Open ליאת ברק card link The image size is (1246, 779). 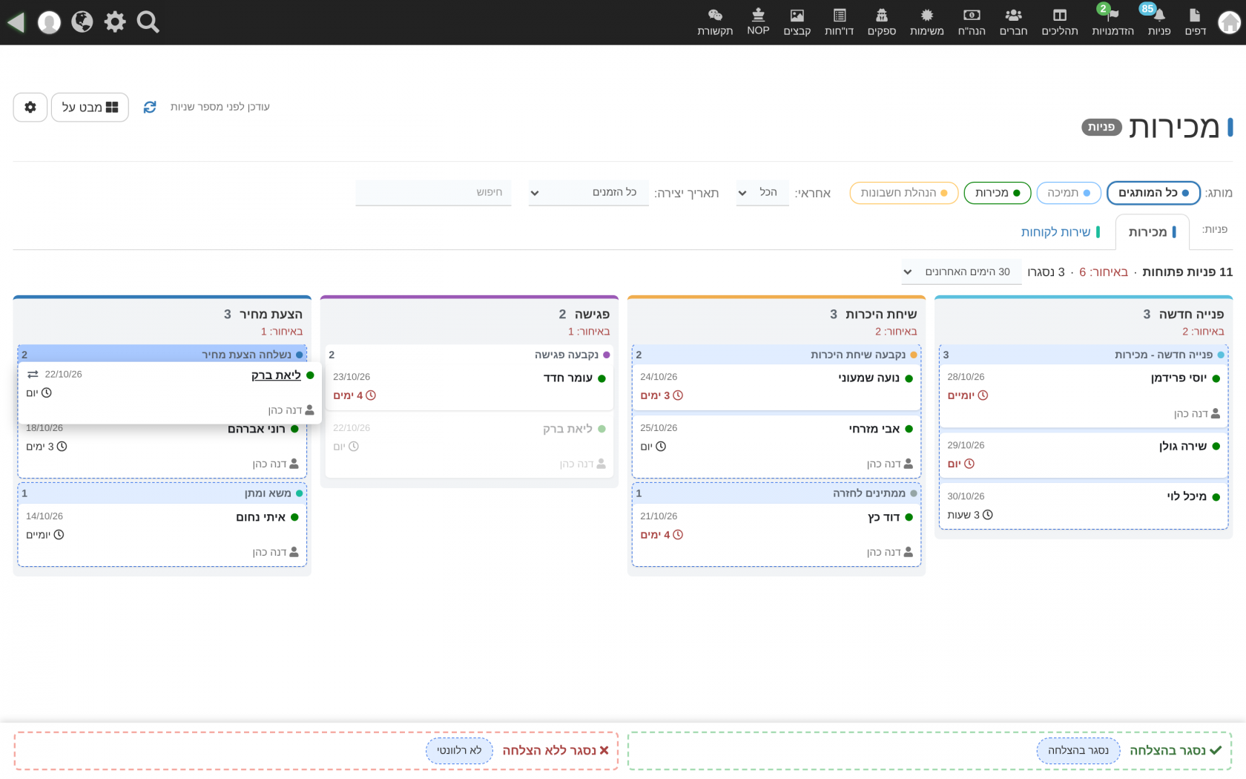pyautogui.click(x=276, y=375)
